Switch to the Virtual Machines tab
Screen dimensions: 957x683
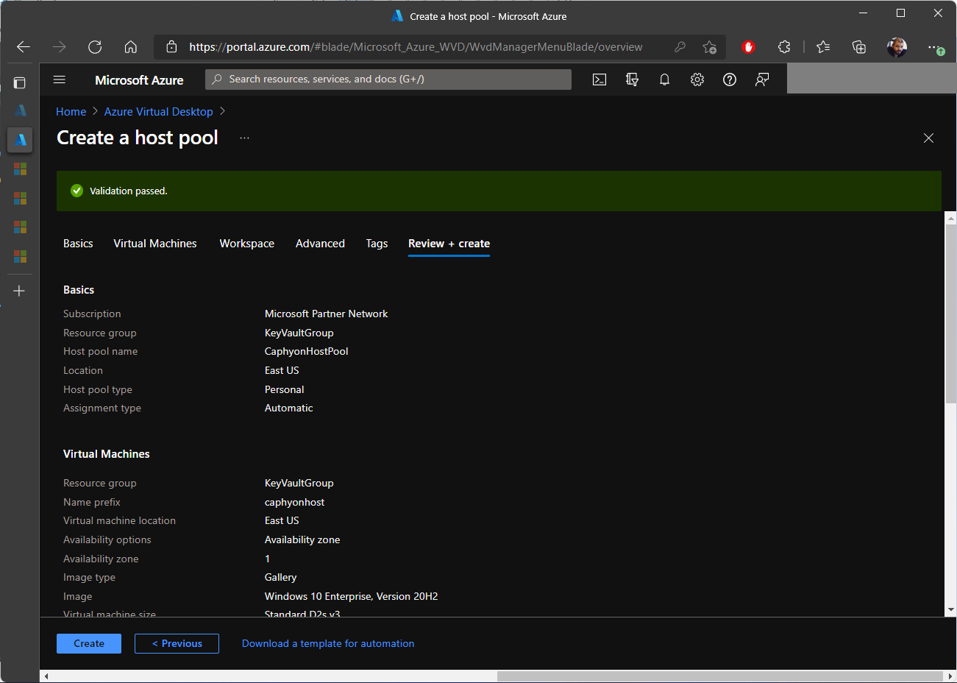coord(155,244)
